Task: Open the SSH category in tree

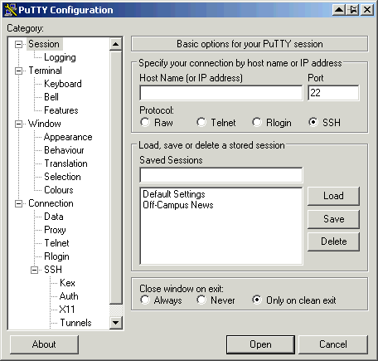Action: pos(53,270)
